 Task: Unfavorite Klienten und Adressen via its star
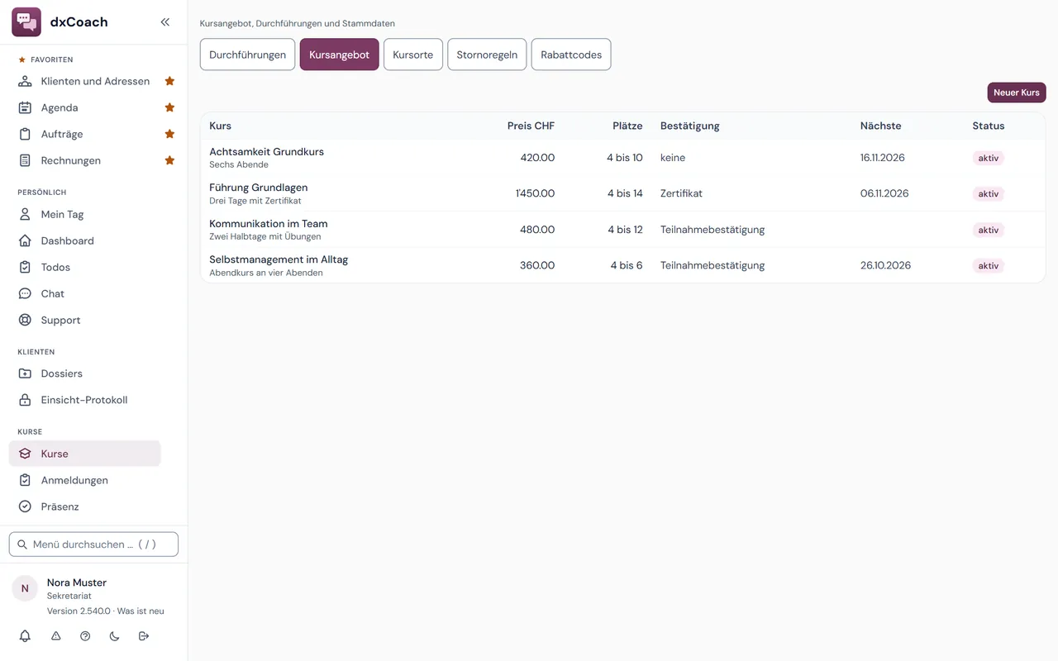(169, 81)
